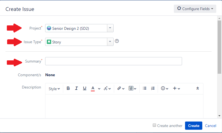The height and width of the screenshot is (133, 222).
Task: Open the more formatting options menu
Action: 107,88
